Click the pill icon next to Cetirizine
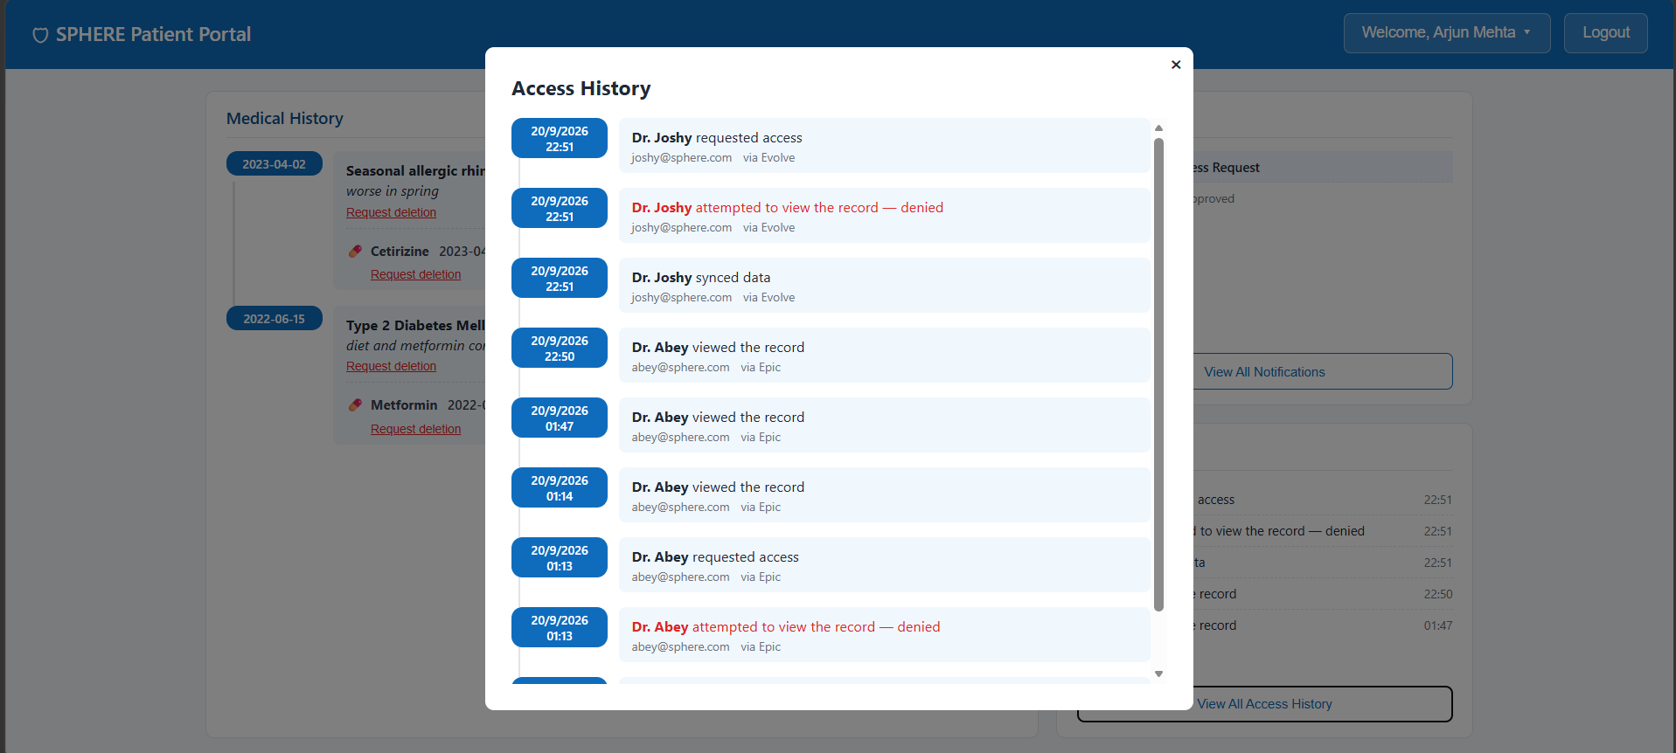 [355, 251]
